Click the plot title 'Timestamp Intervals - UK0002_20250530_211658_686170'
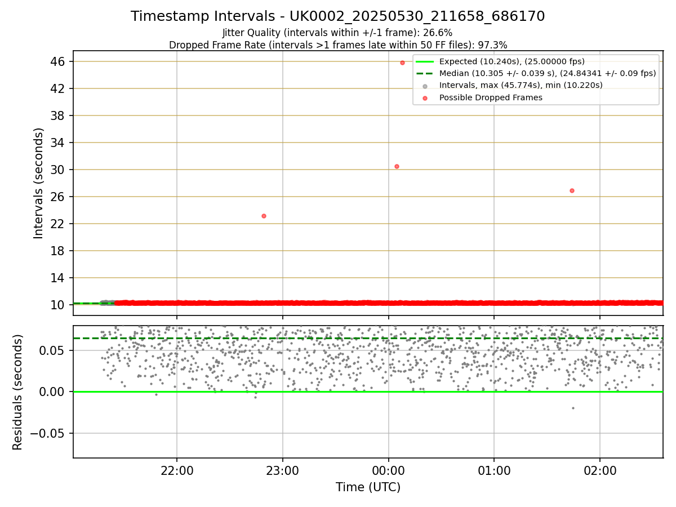The width and height of the screenshot is (676, 507). [338, 16]
